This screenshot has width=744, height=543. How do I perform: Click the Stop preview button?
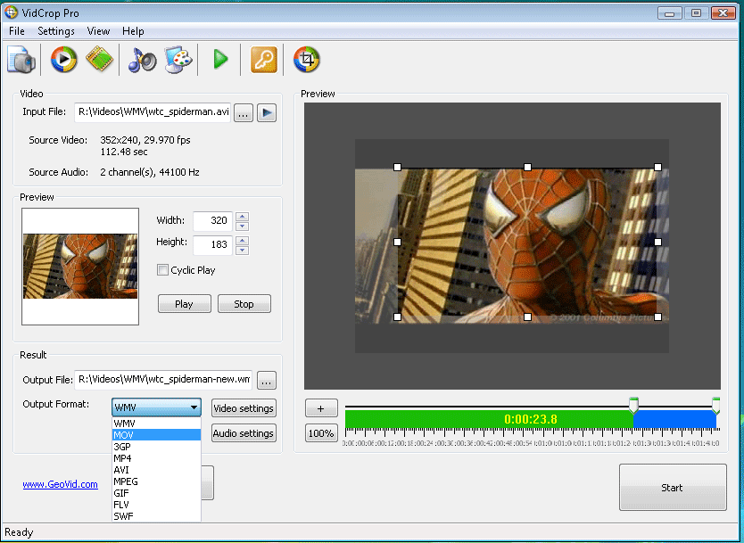tap(244, 304)
